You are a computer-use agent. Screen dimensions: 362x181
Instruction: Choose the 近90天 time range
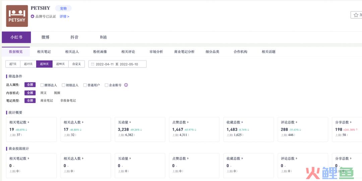coord(60,64)
